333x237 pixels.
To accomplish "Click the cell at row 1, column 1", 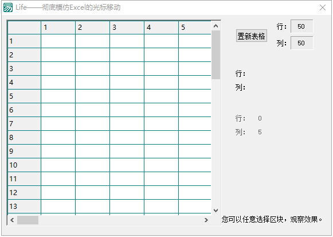I will click(x=58, y=41).
